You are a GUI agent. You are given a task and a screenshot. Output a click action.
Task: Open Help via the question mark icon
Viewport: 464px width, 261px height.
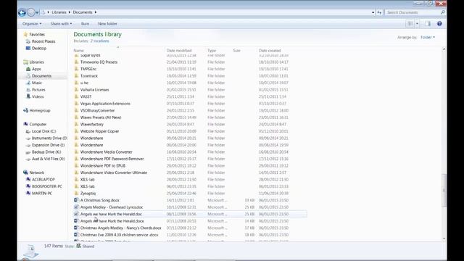(x=439, y=24)
